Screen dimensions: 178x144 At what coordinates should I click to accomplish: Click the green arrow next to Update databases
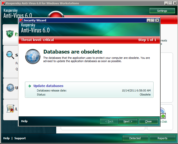coord(30,86)
